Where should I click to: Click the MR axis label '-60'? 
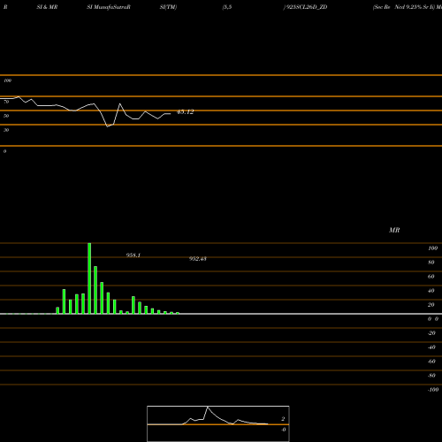431,362
